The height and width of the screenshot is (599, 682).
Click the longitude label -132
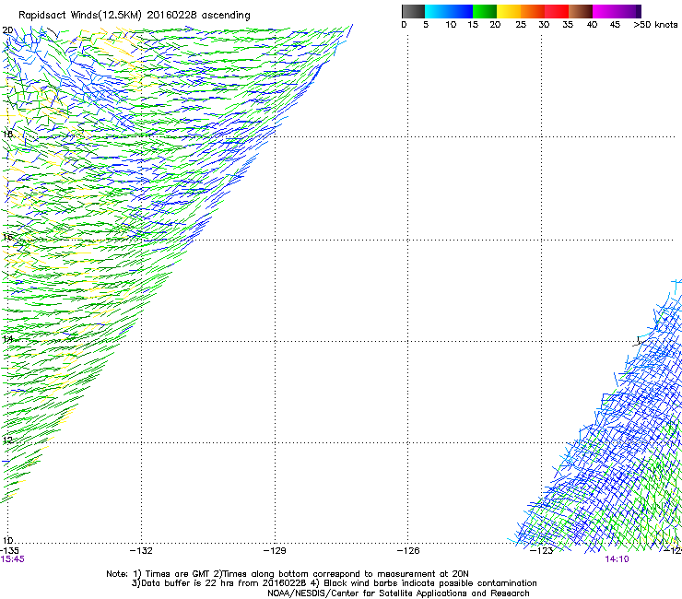(141, 551)
